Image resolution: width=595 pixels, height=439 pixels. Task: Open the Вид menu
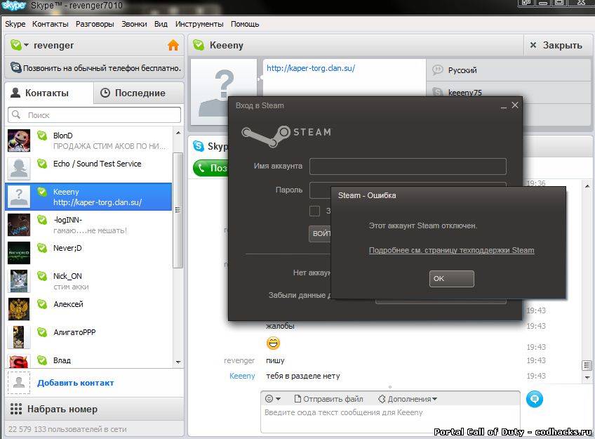pyautogui.click(x=161, y=24)
